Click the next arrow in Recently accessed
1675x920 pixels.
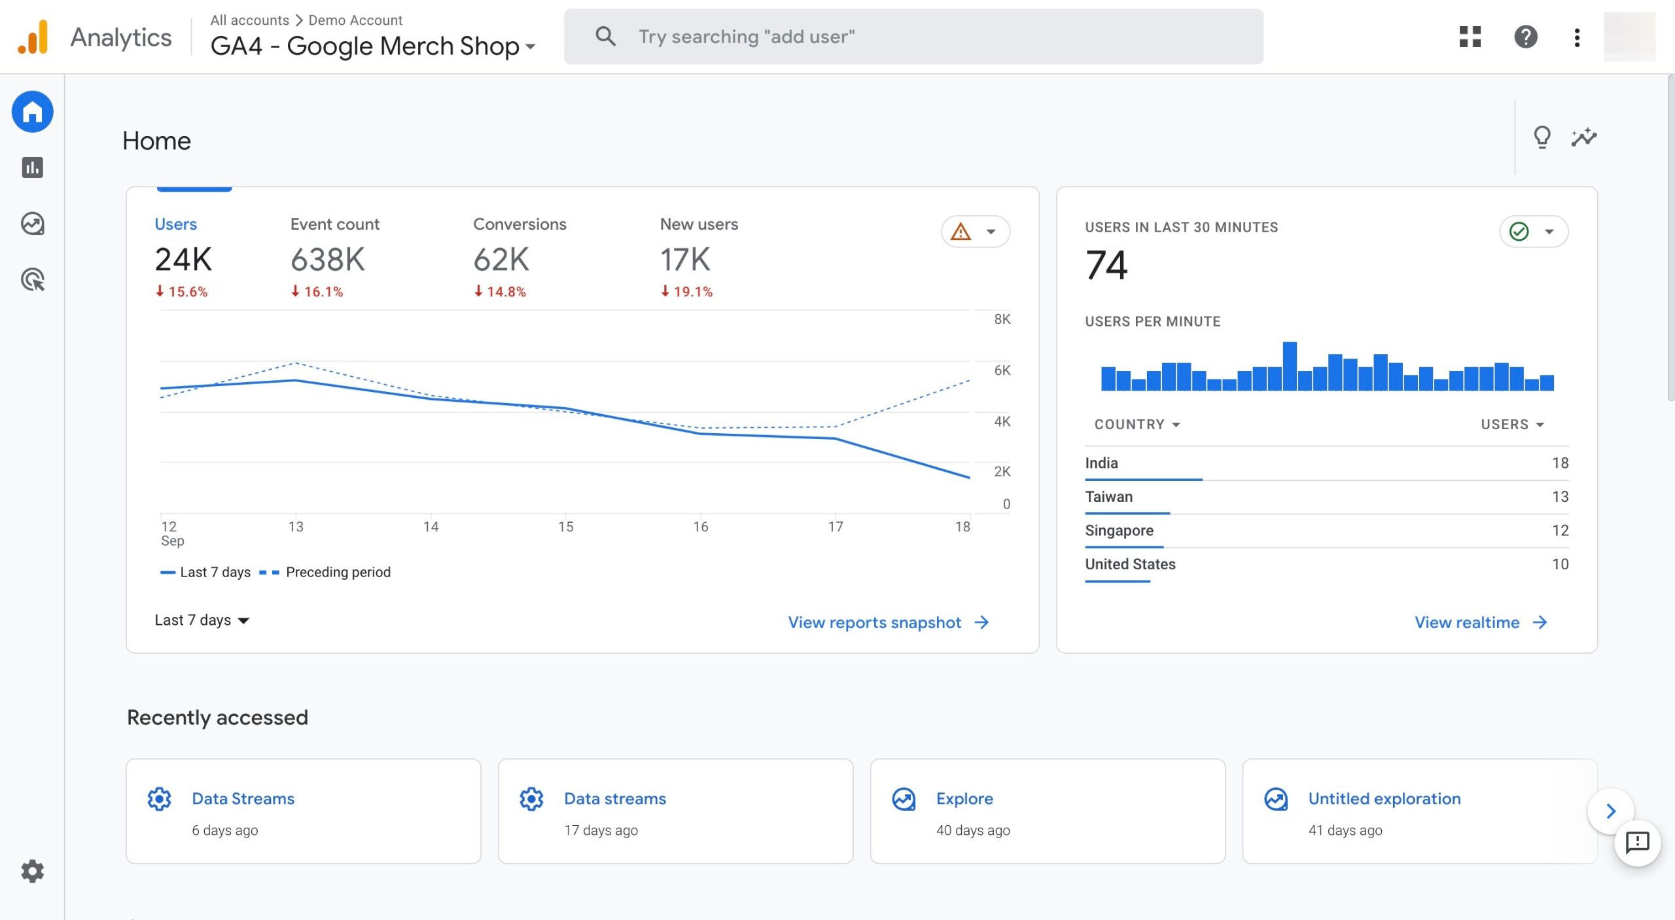point(1611,811)
